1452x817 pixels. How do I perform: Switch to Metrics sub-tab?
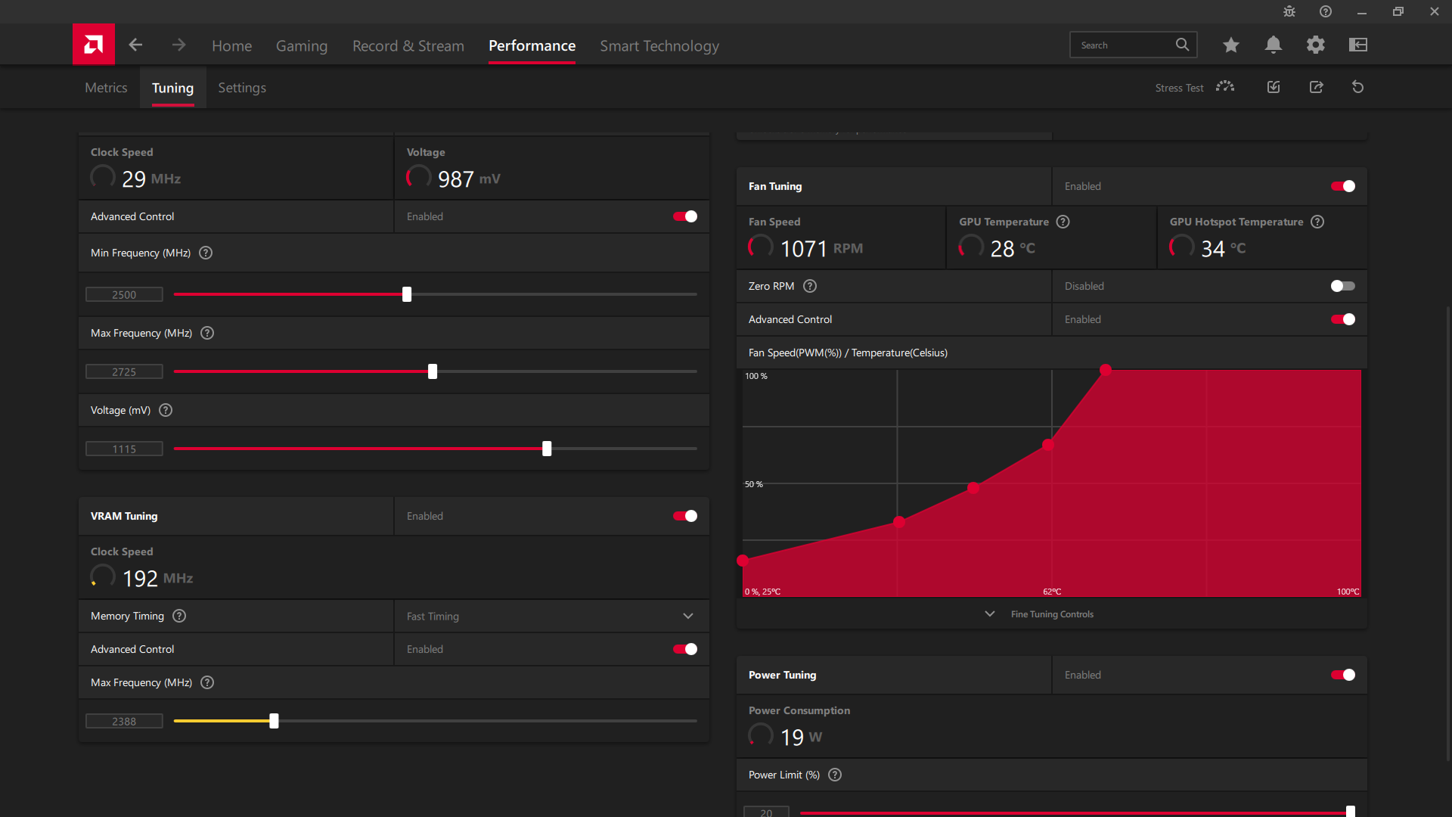coord(106,88)
